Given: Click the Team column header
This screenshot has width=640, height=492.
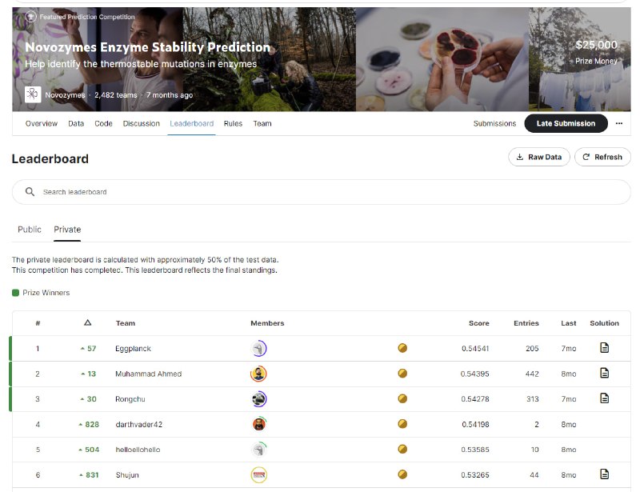Looking at the screenshot, I should pos(126,323).
